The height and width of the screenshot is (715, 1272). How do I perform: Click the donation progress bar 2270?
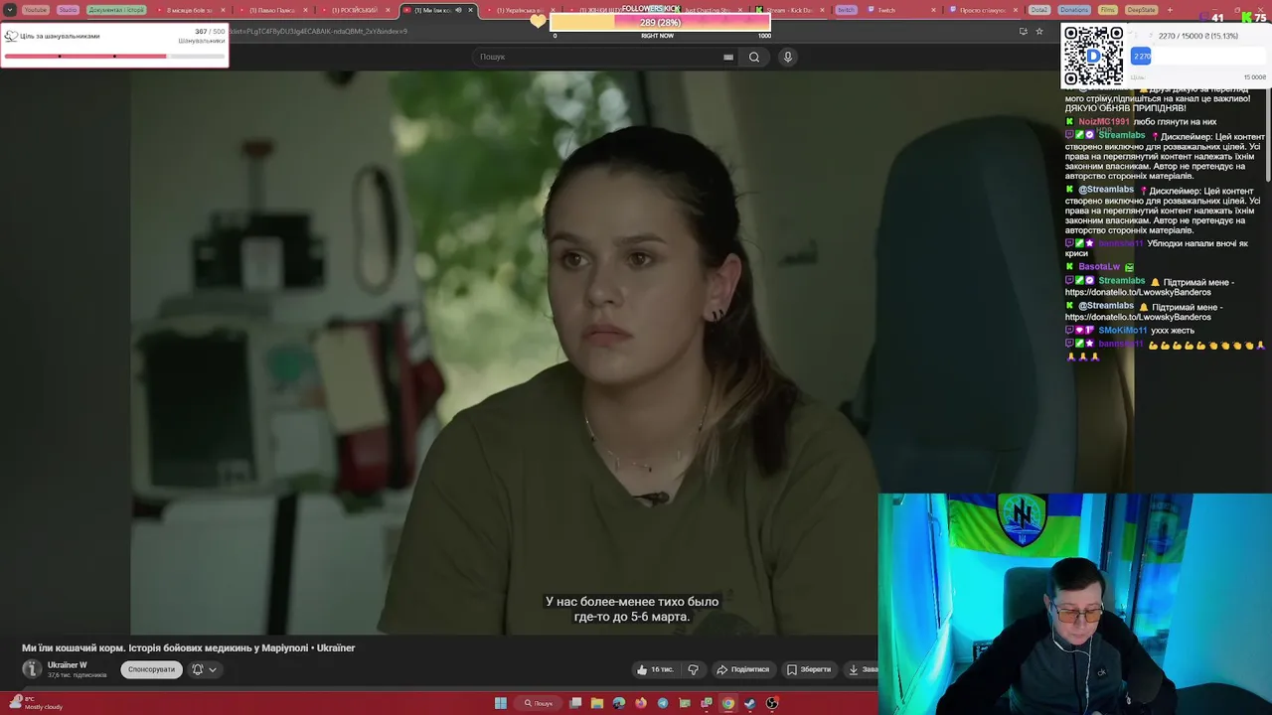(1197, 57)
